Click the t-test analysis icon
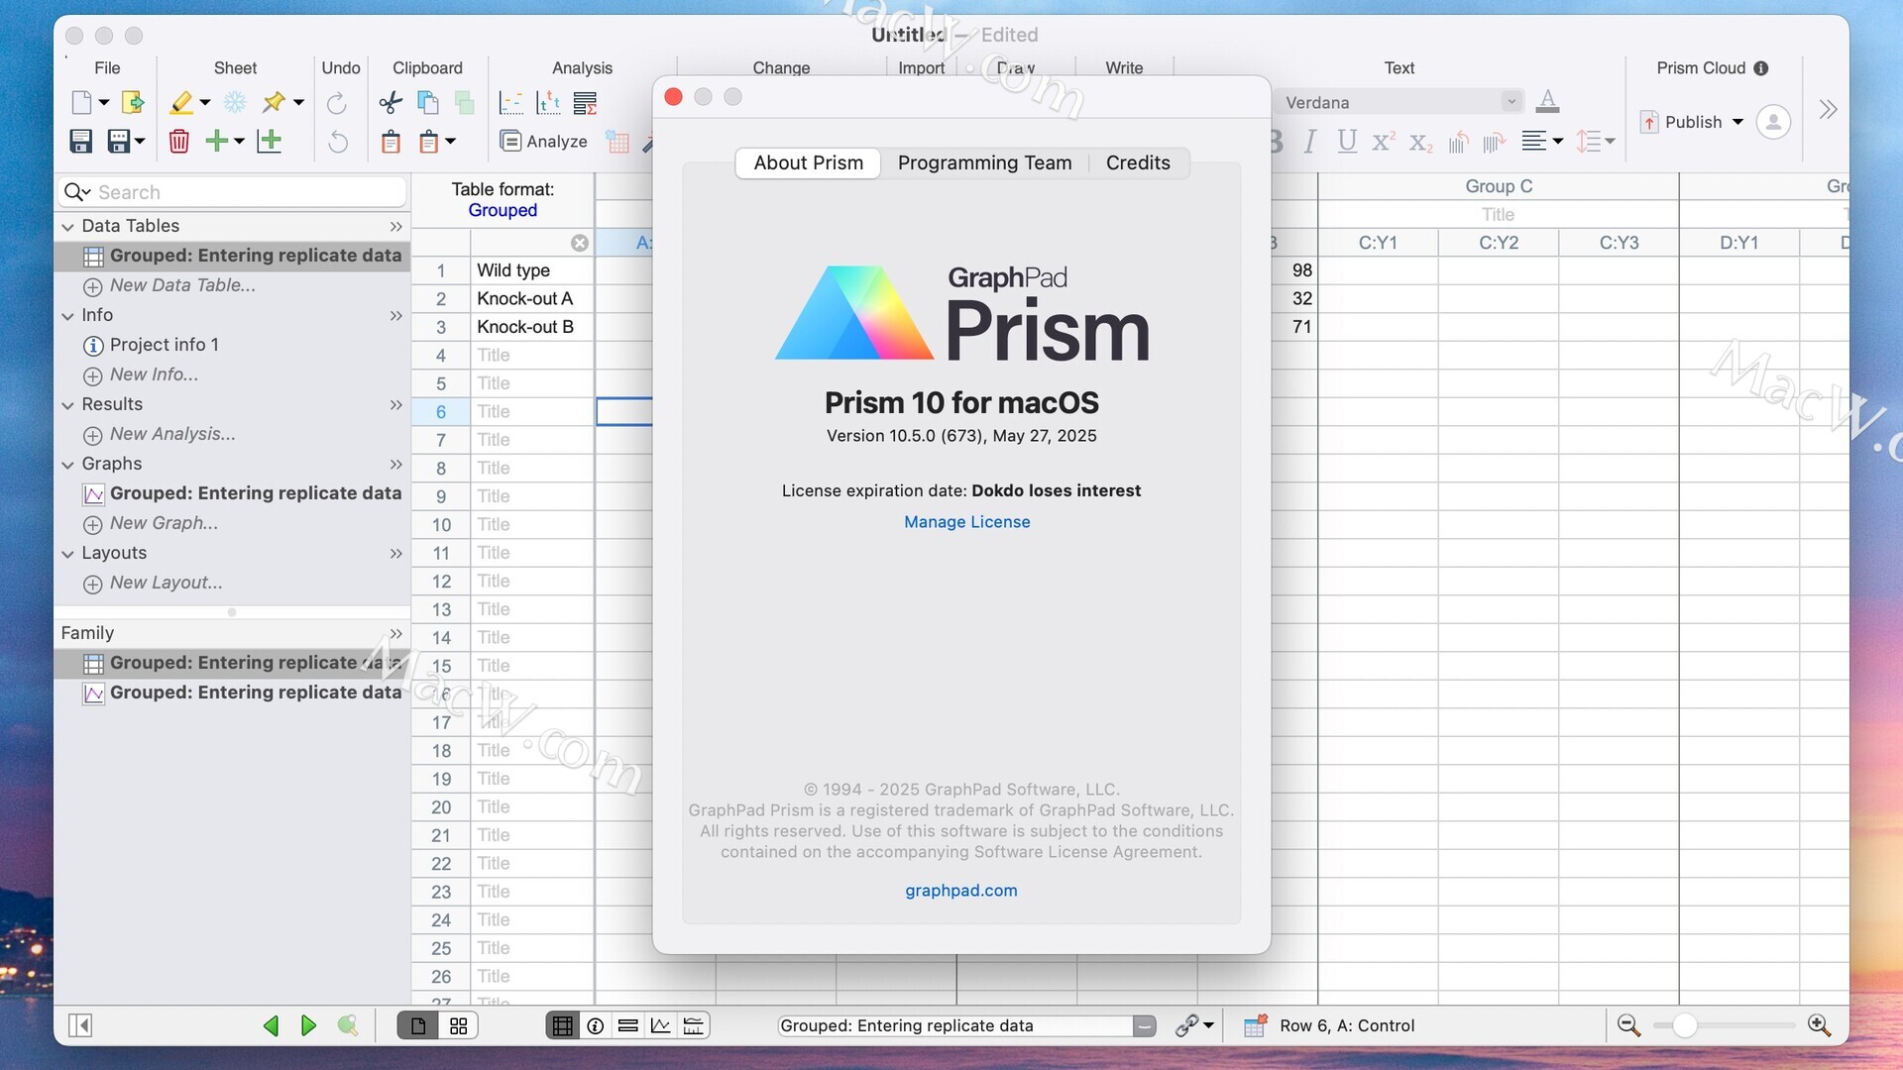Image resolution: width=1903 pixels, height=1070 pixels. tap(548, 102)
